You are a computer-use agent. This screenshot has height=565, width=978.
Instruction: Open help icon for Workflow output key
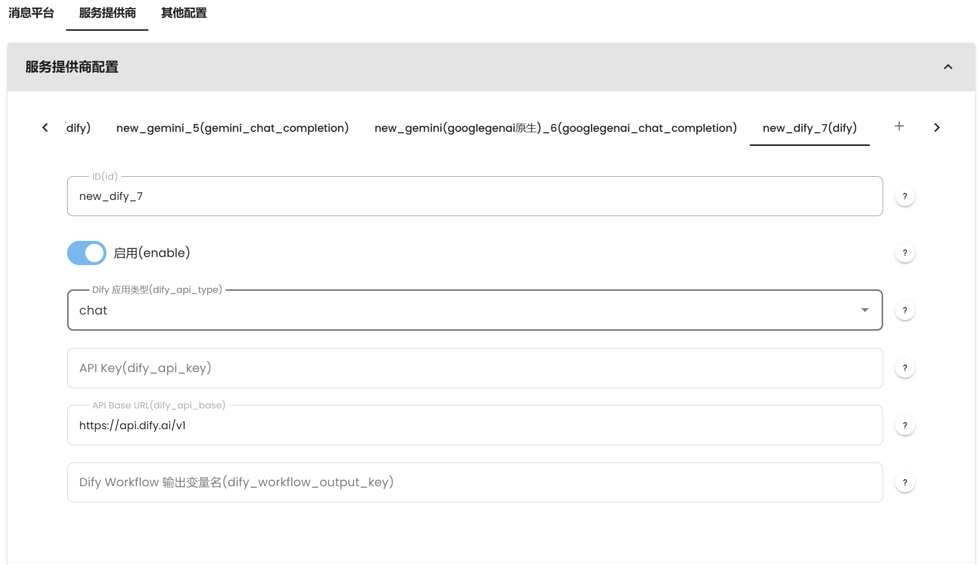coord(905,483)
